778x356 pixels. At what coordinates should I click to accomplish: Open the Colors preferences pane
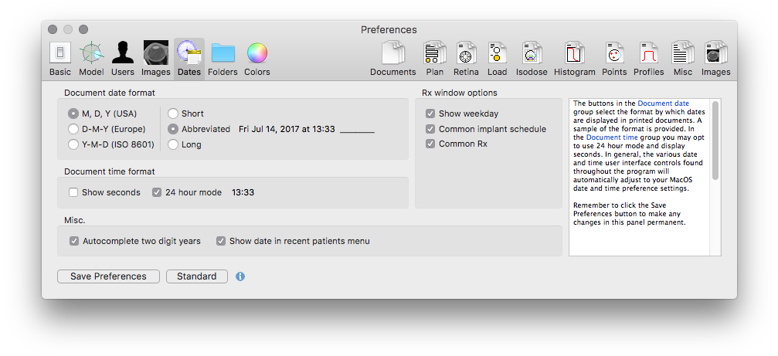coord(257,59)
